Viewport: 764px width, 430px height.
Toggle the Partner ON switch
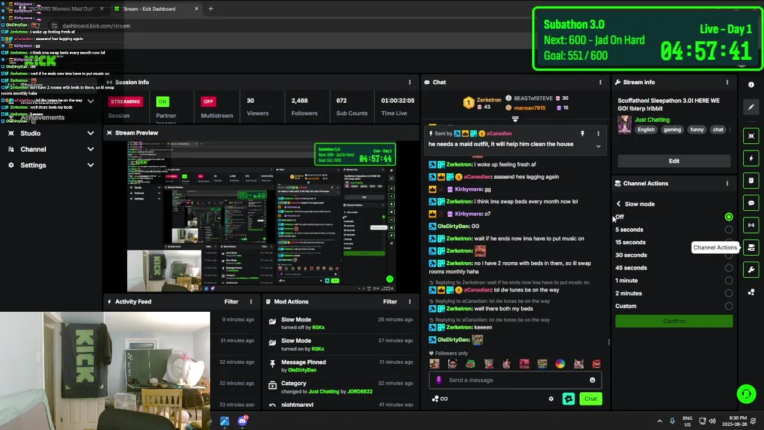point(162,102)
